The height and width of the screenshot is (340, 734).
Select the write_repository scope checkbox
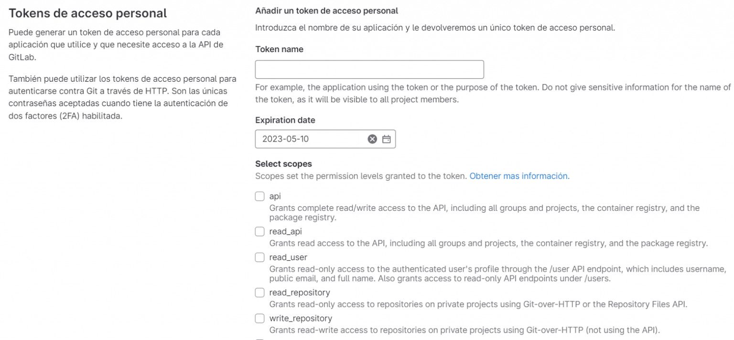tap(259, 318)
